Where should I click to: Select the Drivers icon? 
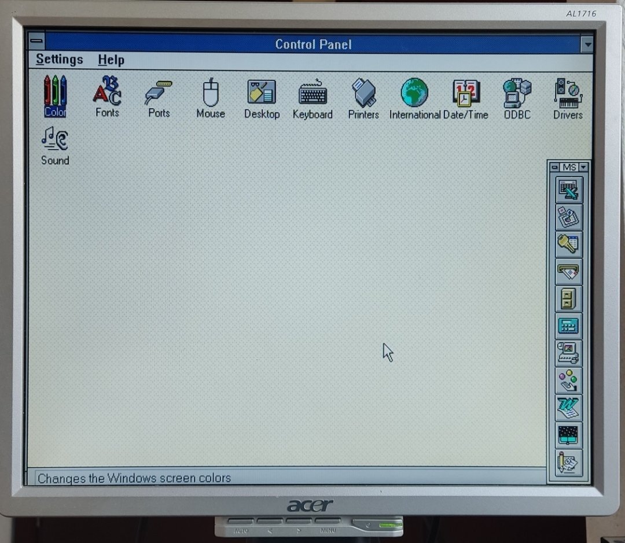pyautogui.click(x=568, y=99)
